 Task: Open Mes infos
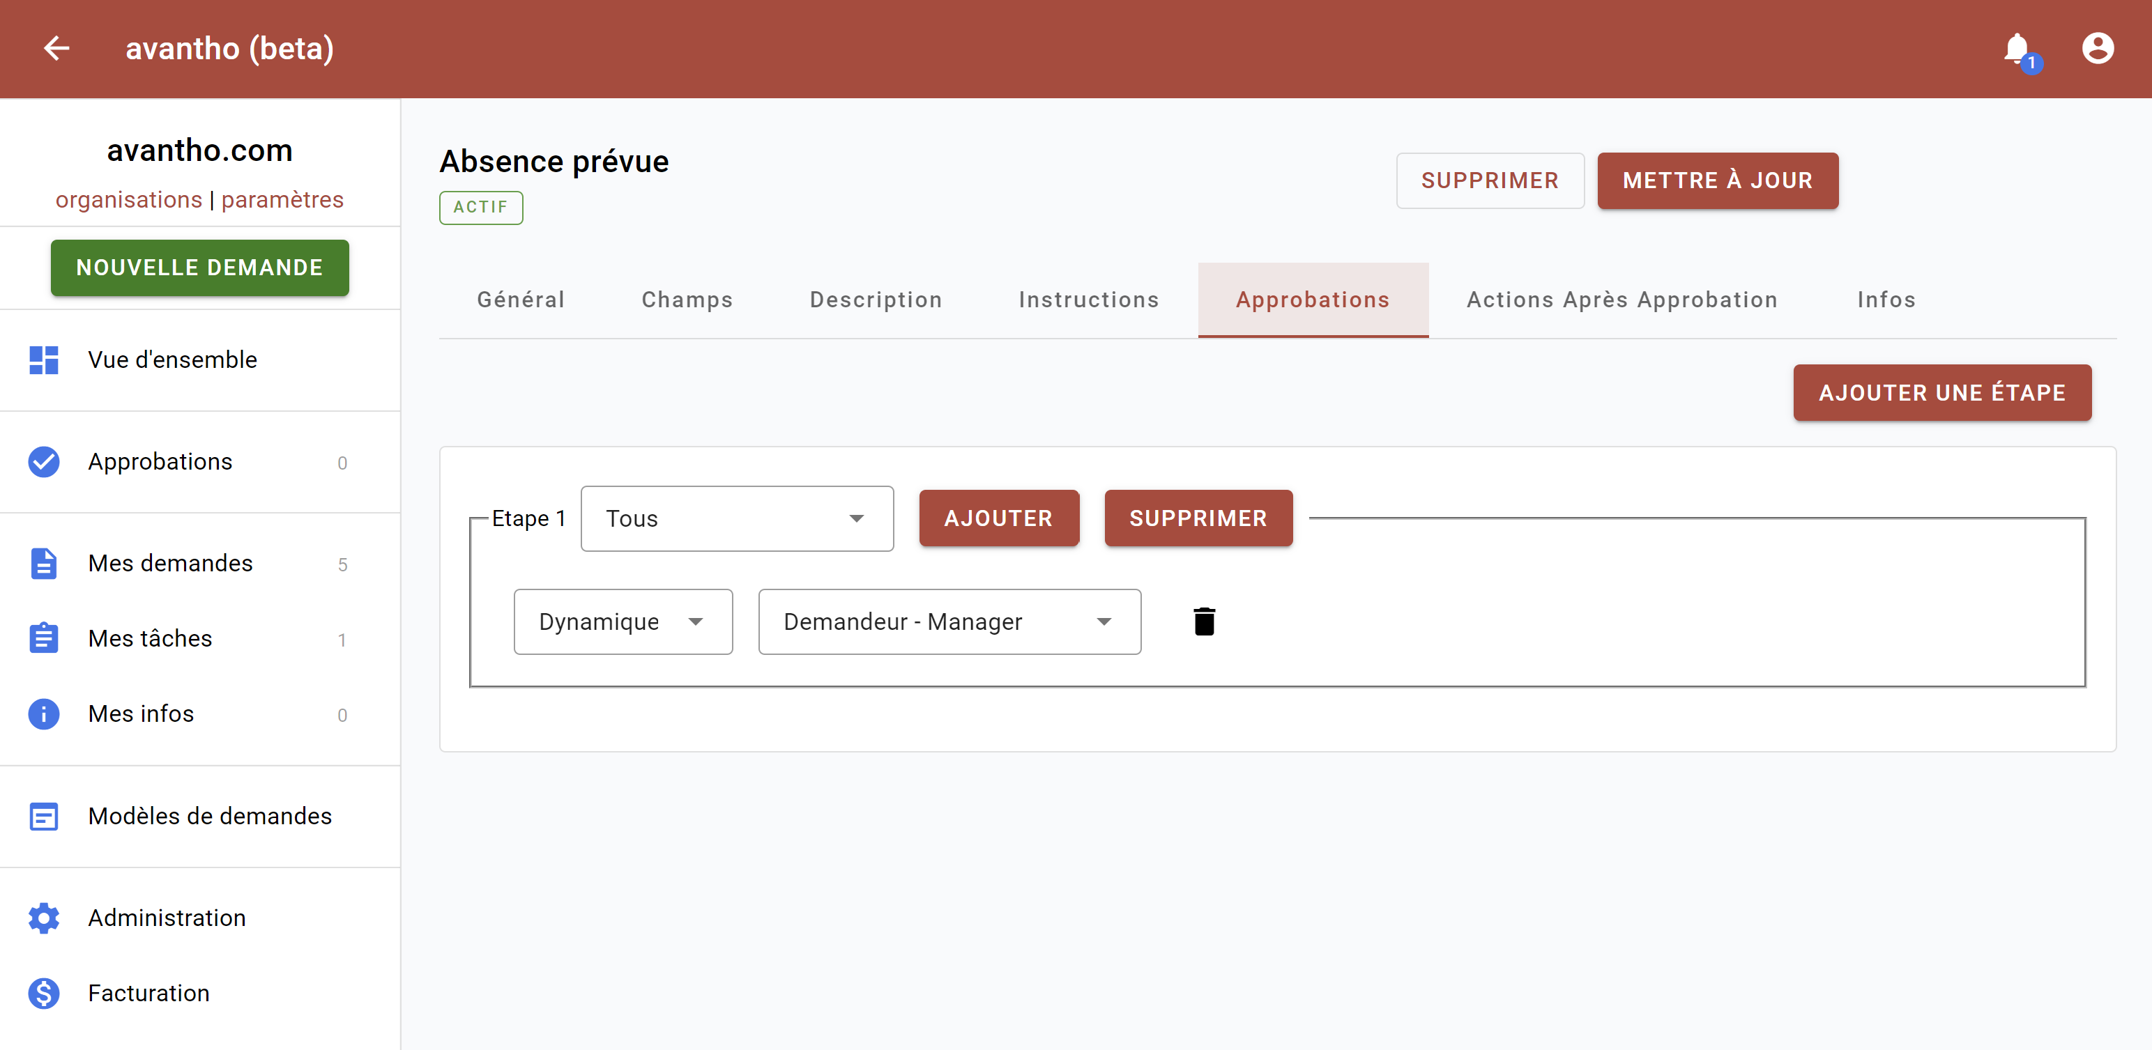[x=201, y=713]
